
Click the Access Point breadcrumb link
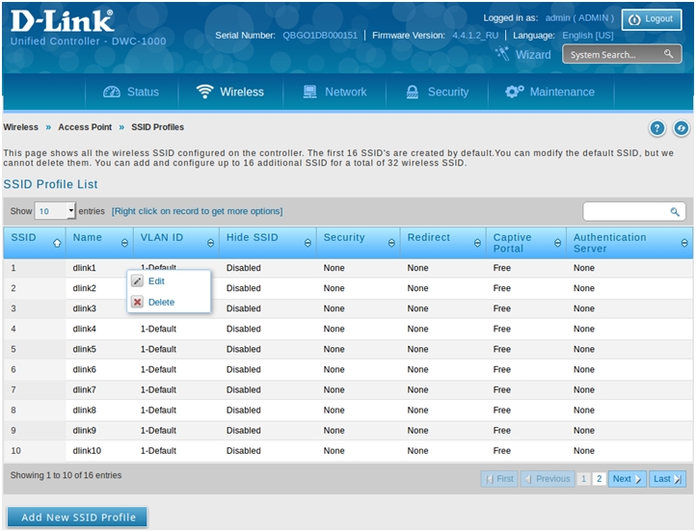85,127
